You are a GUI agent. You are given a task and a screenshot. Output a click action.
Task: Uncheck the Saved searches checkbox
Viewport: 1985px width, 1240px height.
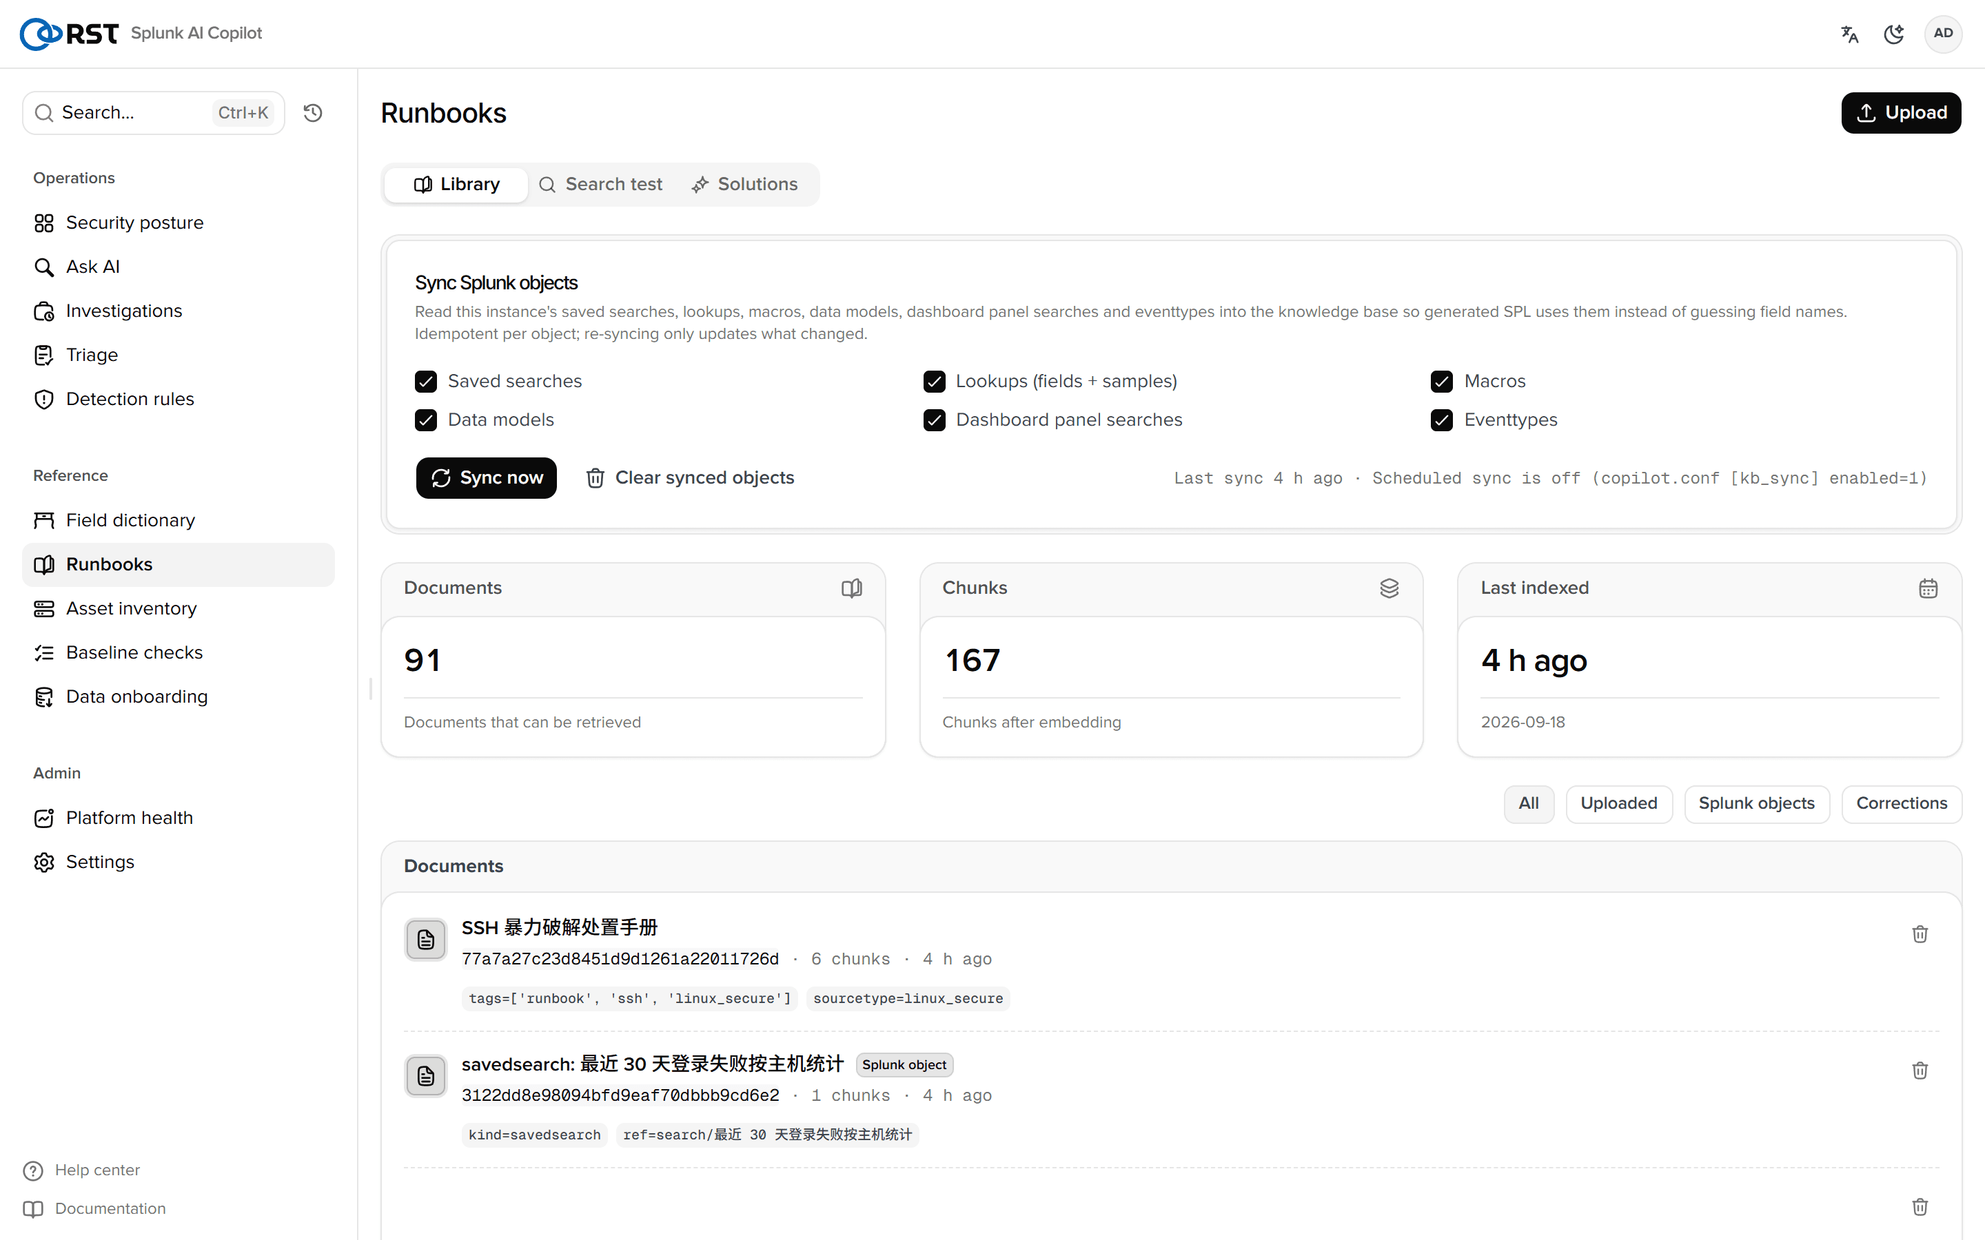(x=426, y=382)
